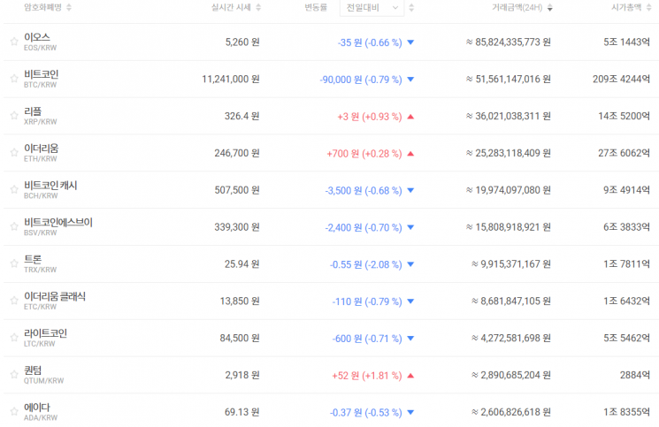This screenshot has height=427, width=659.
Task: Select price 326.4 원
Action: click(x=242, y=116)
